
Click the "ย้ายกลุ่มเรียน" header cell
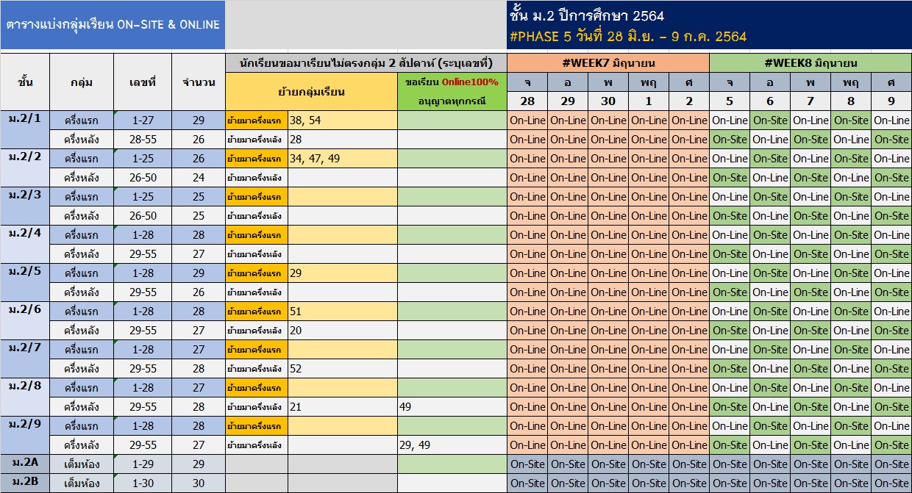(x=311, y=92)
